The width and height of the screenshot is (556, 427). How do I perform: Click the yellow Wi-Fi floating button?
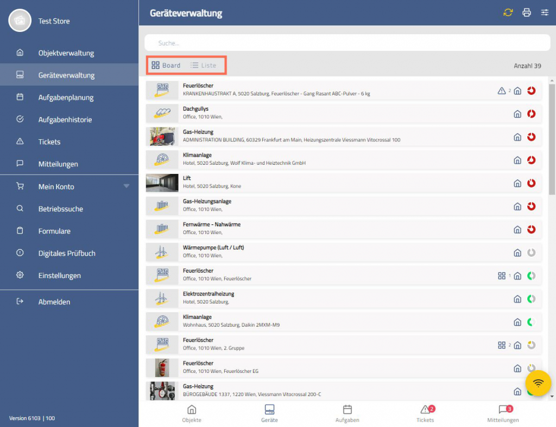[538, 384]
